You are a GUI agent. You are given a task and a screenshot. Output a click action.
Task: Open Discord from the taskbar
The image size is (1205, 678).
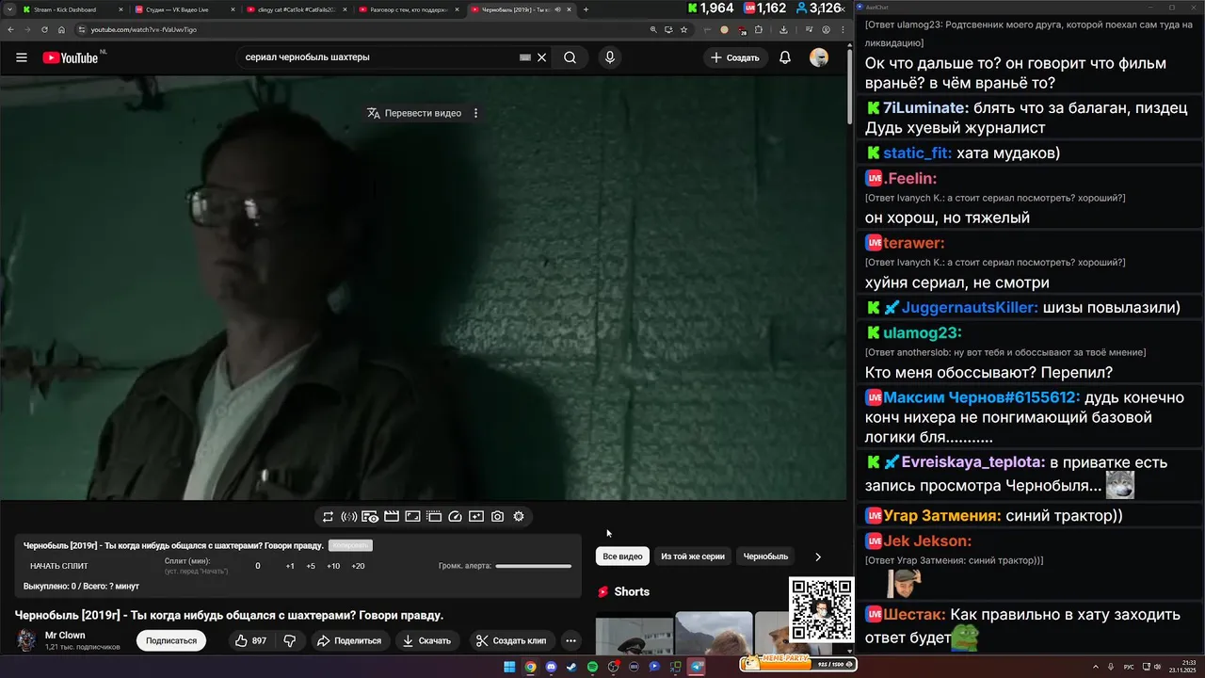tap(552, 667)
